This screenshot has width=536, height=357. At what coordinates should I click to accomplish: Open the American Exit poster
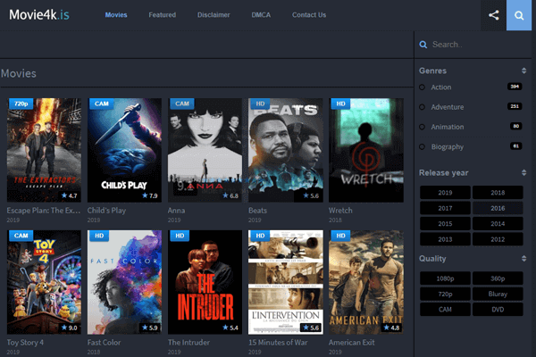coord(366,282)
